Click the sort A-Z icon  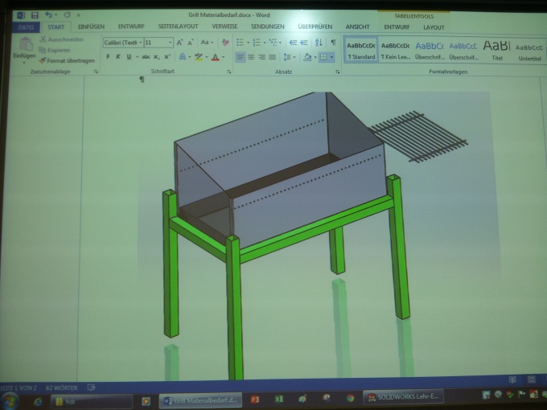click(320, 43)
